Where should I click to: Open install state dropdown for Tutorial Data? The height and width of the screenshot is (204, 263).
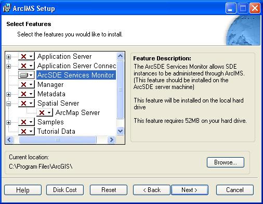tap(27, 131)
